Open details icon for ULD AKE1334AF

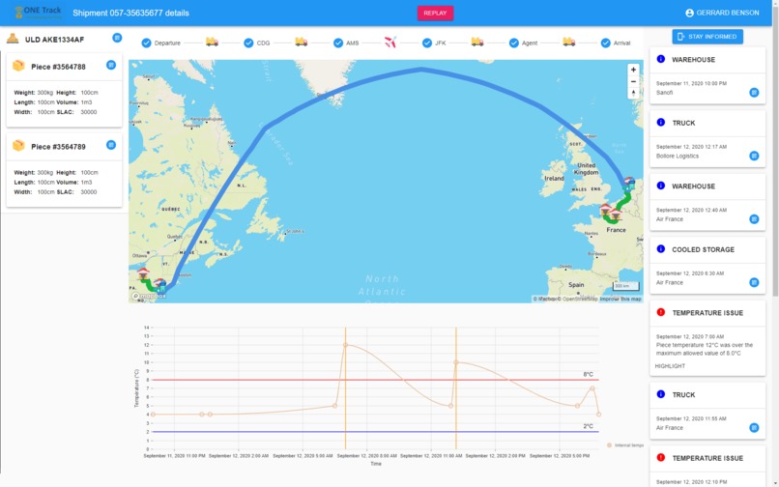click(x=117, y=38)
